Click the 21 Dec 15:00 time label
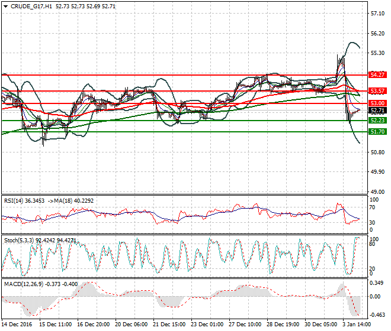Image resolution: width=391 pixels, height=331 pixels. (x=169, y=324)
